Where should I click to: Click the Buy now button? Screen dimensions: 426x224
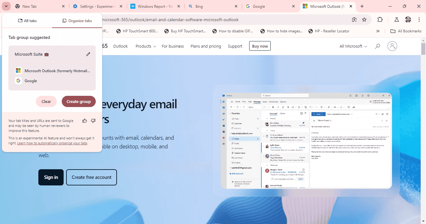[x=260, y=46]
